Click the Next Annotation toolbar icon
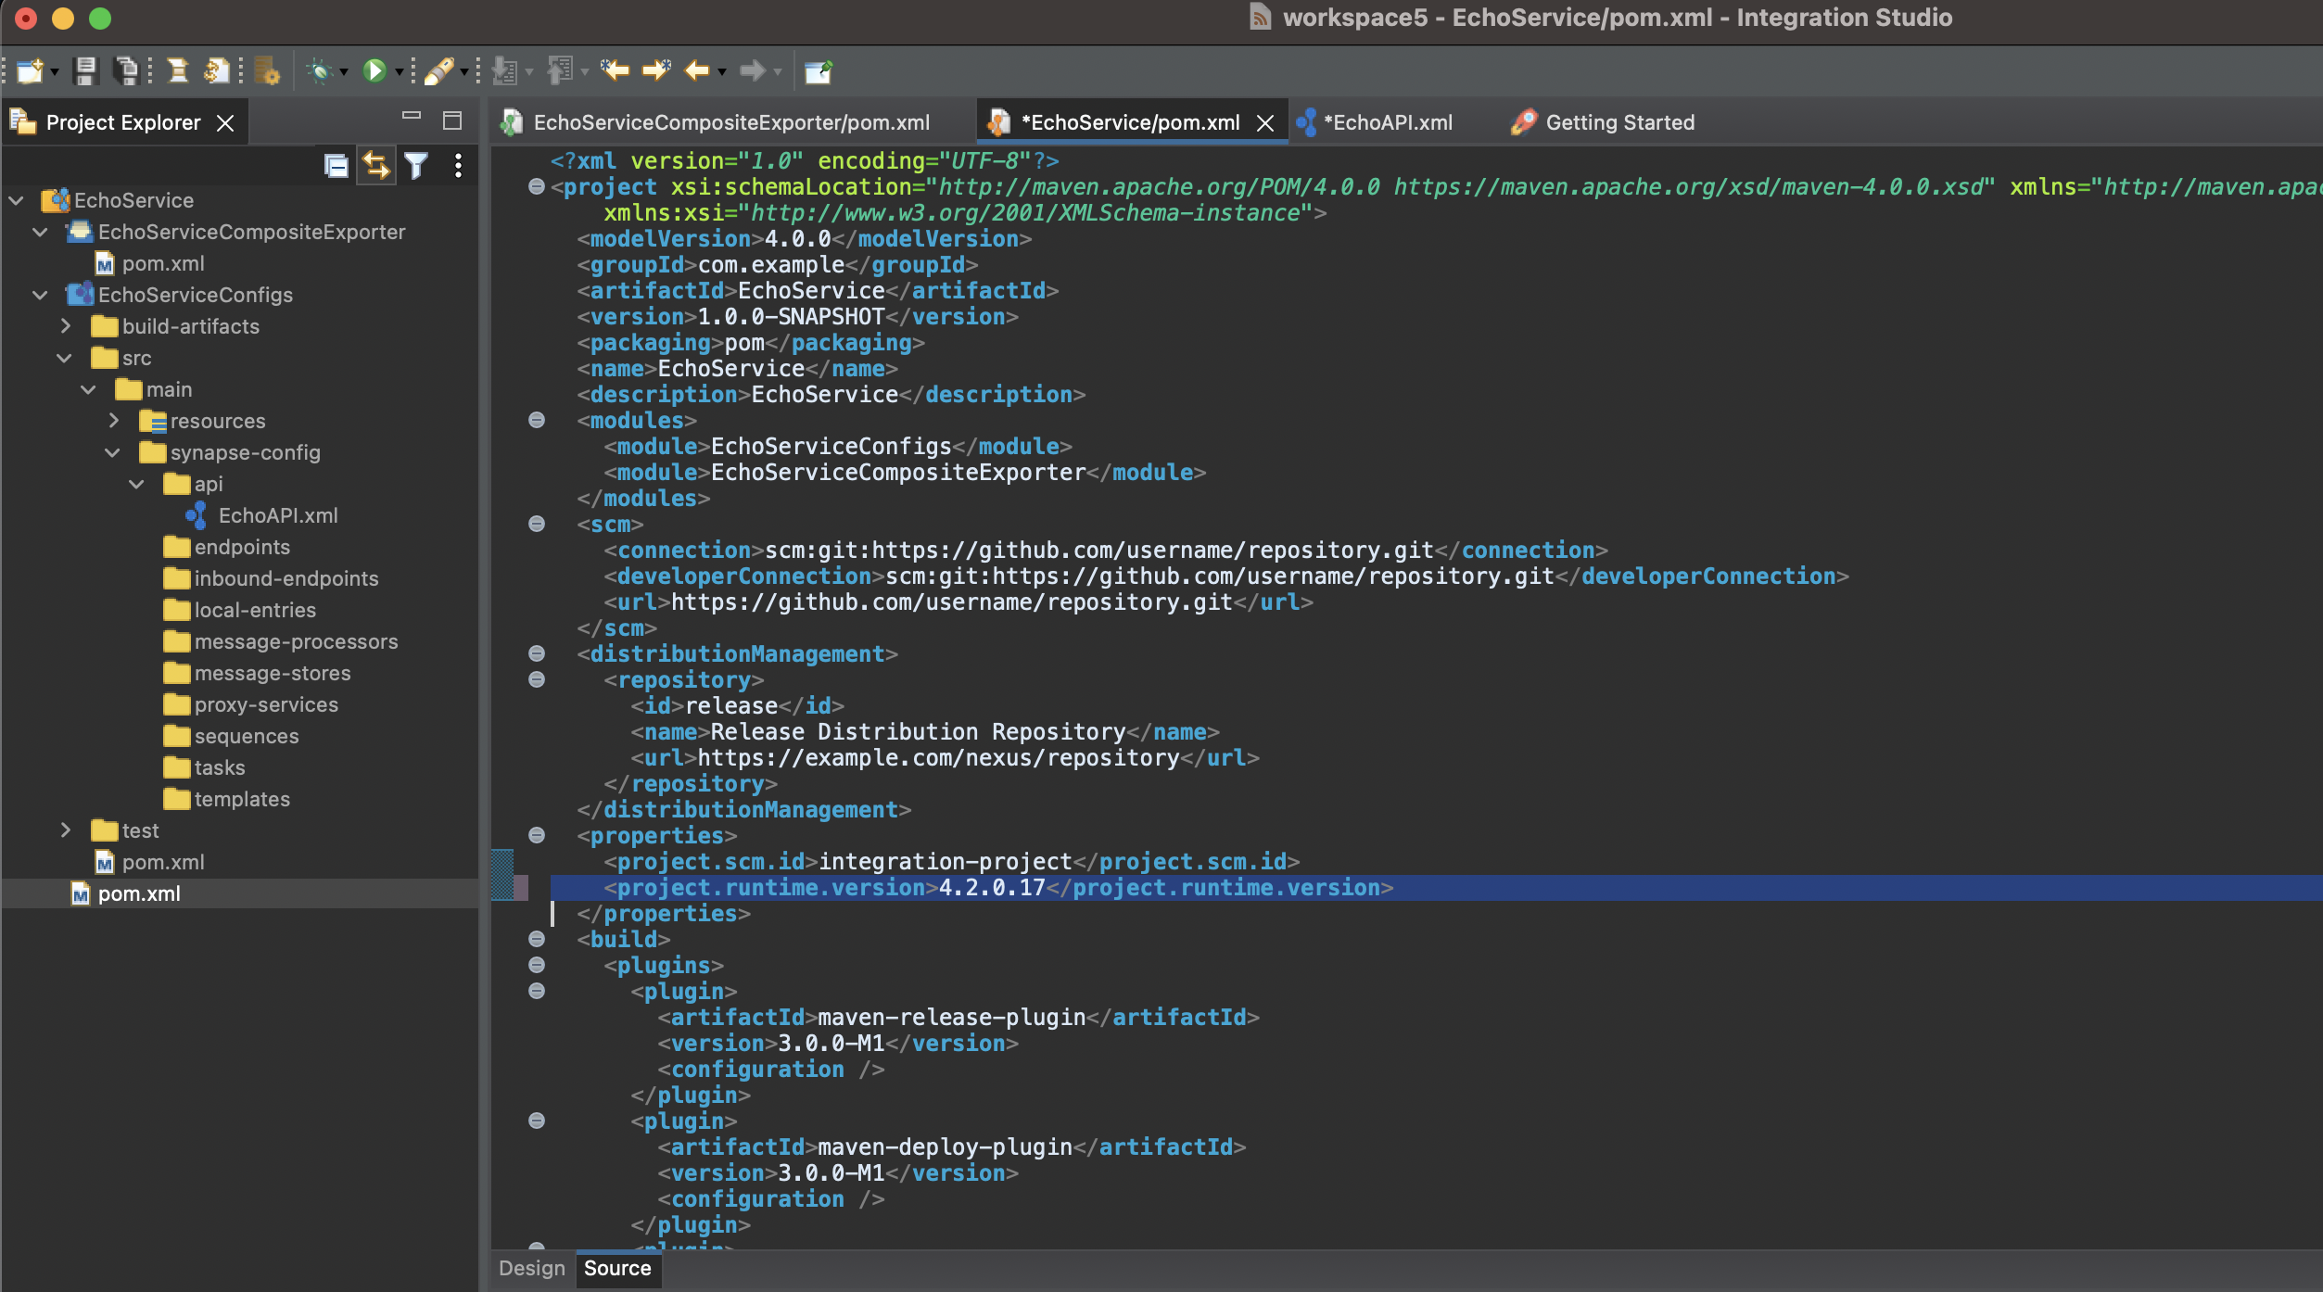The width and height of the screenshot is (2323, 1292). (505, 70)
